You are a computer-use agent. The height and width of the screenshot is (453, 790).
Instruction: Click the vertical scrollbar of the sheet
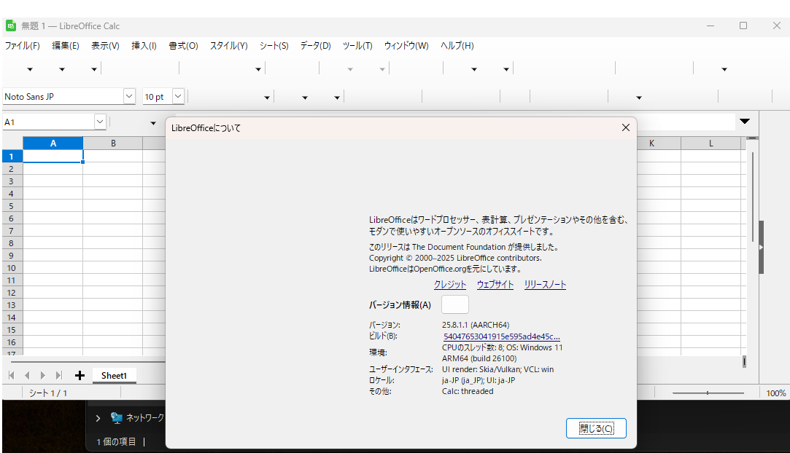click(753, 197)
